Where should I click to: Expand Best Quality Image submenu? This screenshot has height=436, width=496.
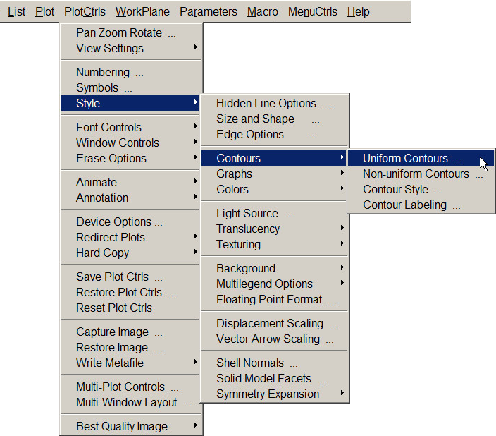coord(122,427)
